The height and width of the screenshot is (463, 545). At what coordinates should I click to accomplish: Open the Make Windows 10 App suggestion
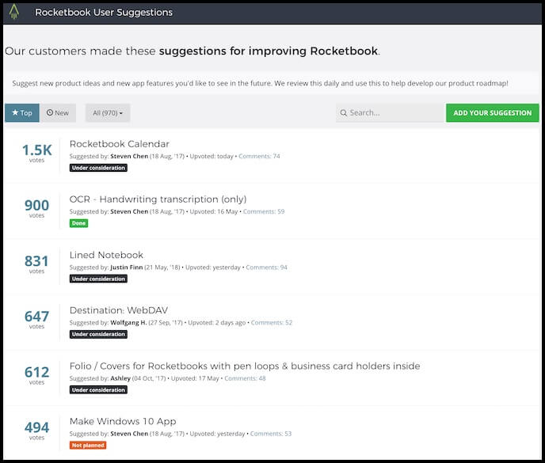[123, 421]
